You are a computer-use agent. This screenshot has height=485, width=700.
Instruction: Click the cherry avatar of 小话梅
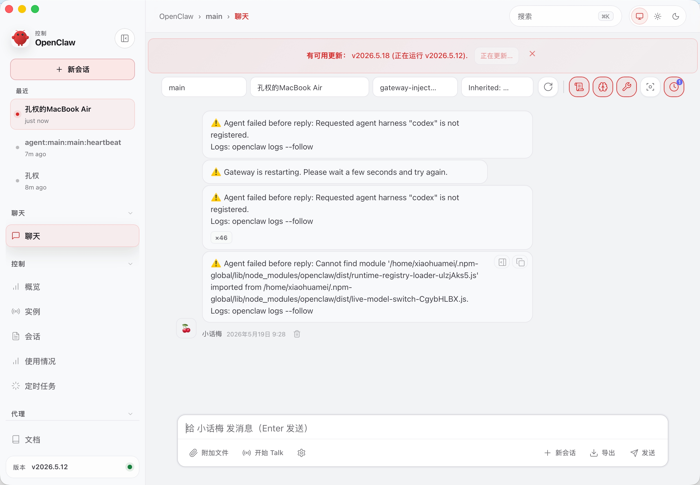click(186, 328)
